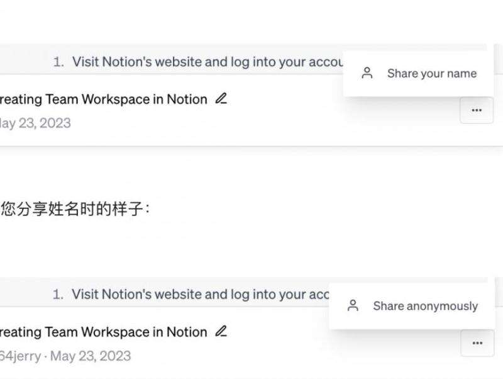Open the three-dot menu under "Share anonymously"
503x379 pixels.
(477, 343)
